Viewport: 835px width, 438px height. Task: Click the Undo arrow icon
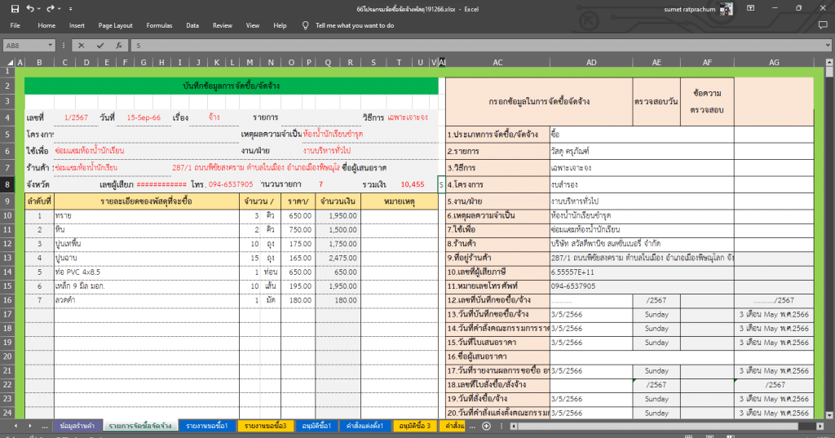coord(30,8)
